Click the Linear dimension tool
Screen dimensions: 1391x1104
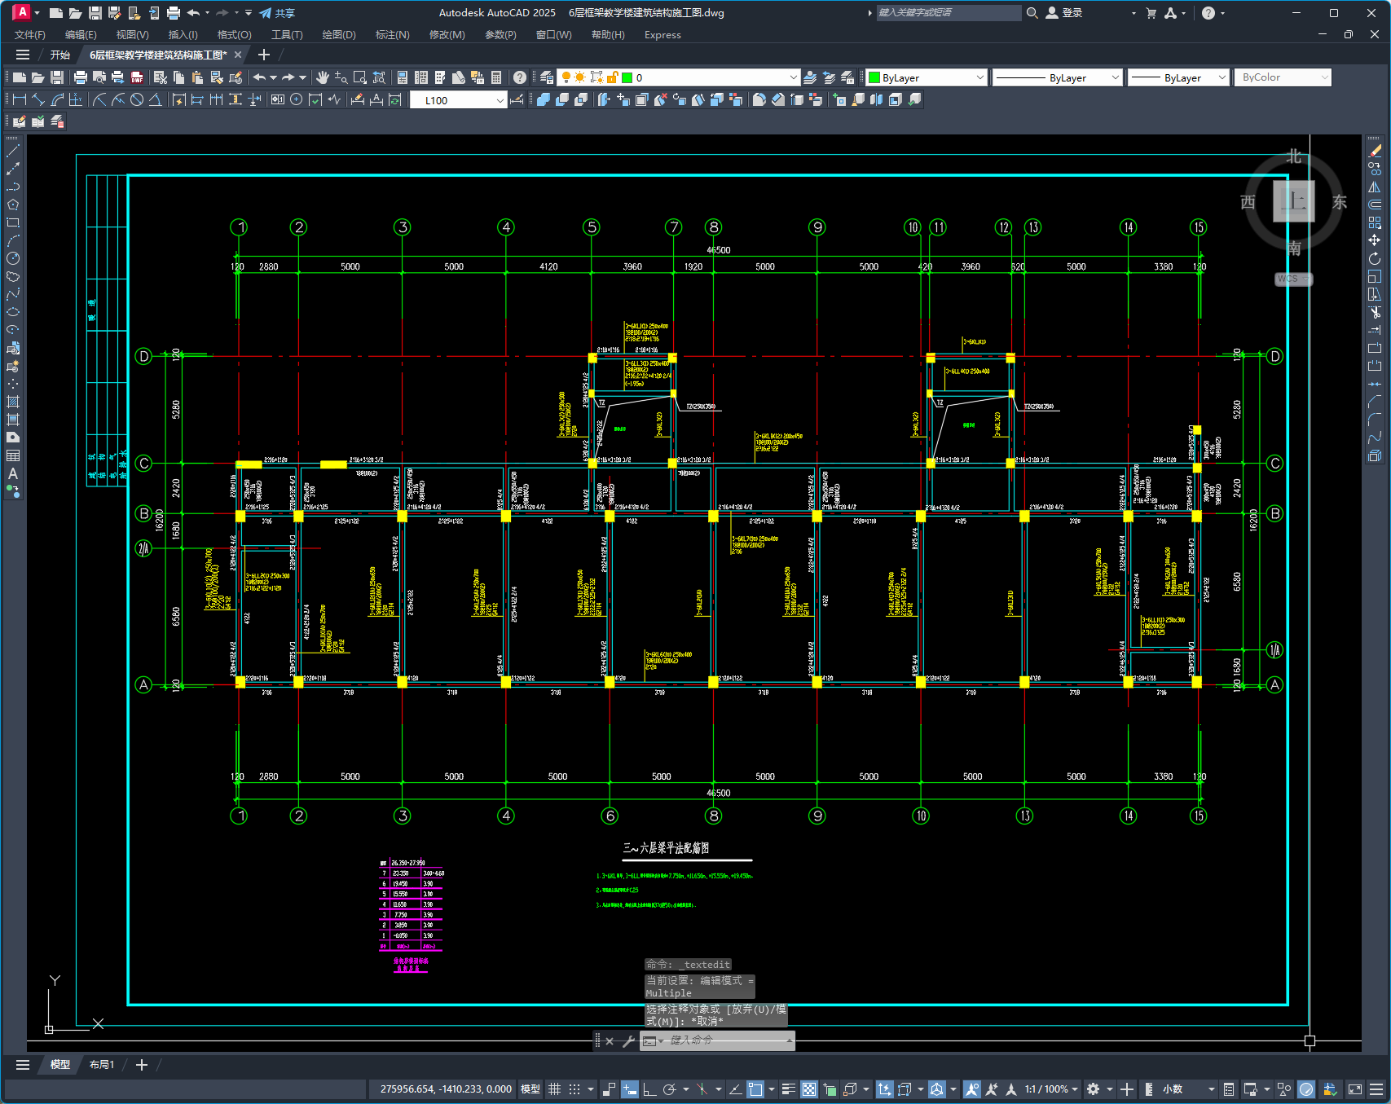tap(20, 99)
